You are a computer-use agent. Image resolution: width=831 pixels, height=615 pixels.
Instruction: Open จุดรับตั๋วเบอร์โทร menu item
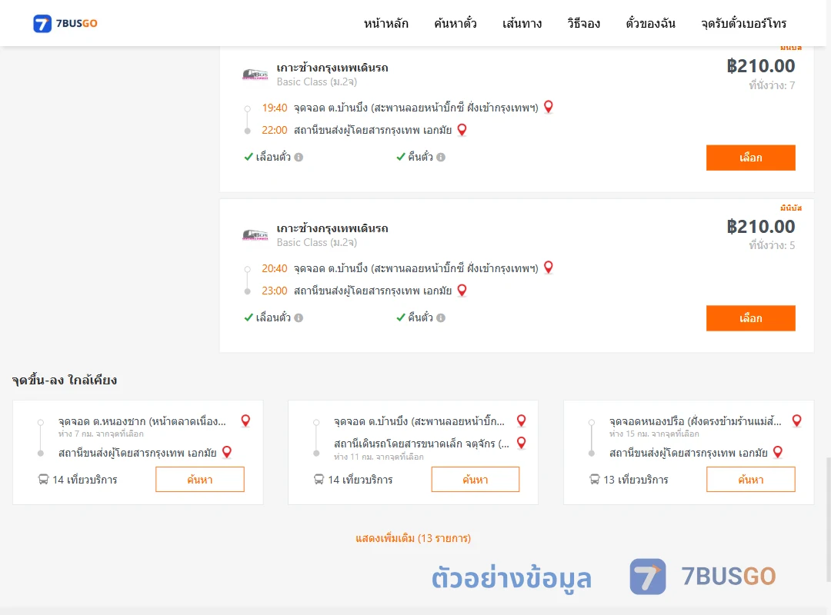pos(743,23)
